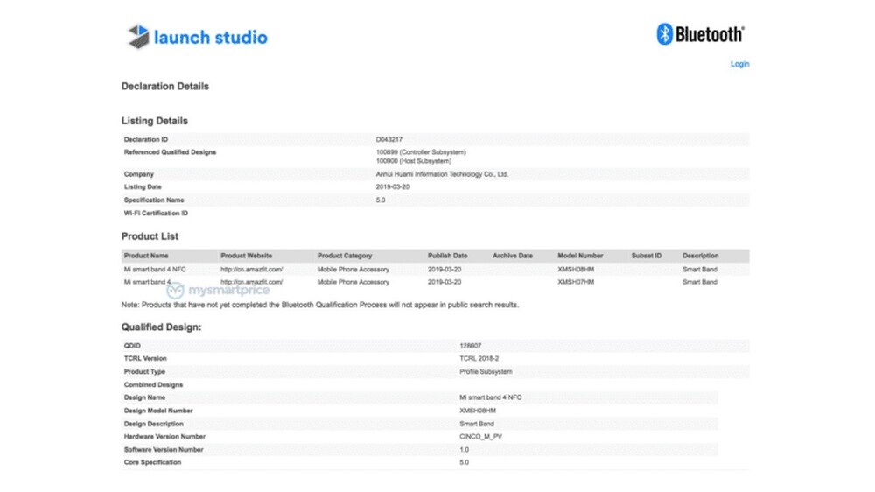875x492 pixels.
Task: Click the Specification Name value 5.0
Action: 381,200
